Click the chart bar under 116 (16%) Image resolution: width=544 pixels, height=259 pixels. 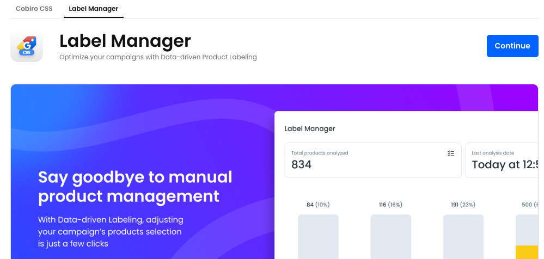[390, 237]
